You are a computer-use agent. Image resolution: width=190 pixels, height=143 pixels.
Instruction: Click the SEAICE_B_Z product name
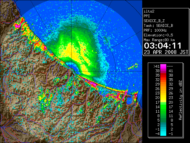(x=154, y=21)
